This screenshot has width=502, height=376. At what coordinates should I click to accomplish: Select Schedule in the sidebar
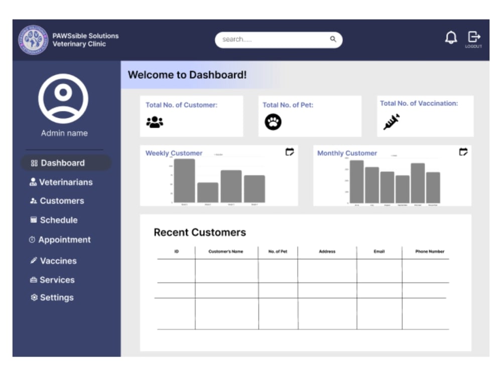(54, 220)
